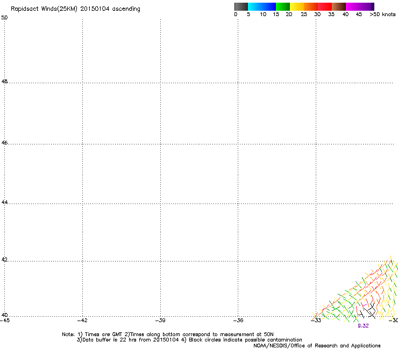Click the '25' legend value label
Viewport: 398px width, 349px height.
click(304, 14)
